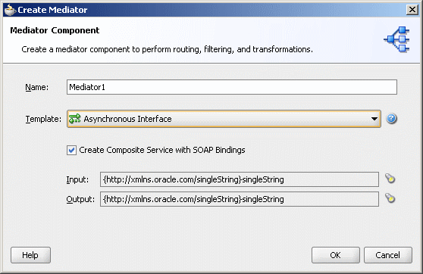Viewport: 423px width, 274px height.
Task: Close the Create Mediator dialog with the X
Action: pos(412,10)
